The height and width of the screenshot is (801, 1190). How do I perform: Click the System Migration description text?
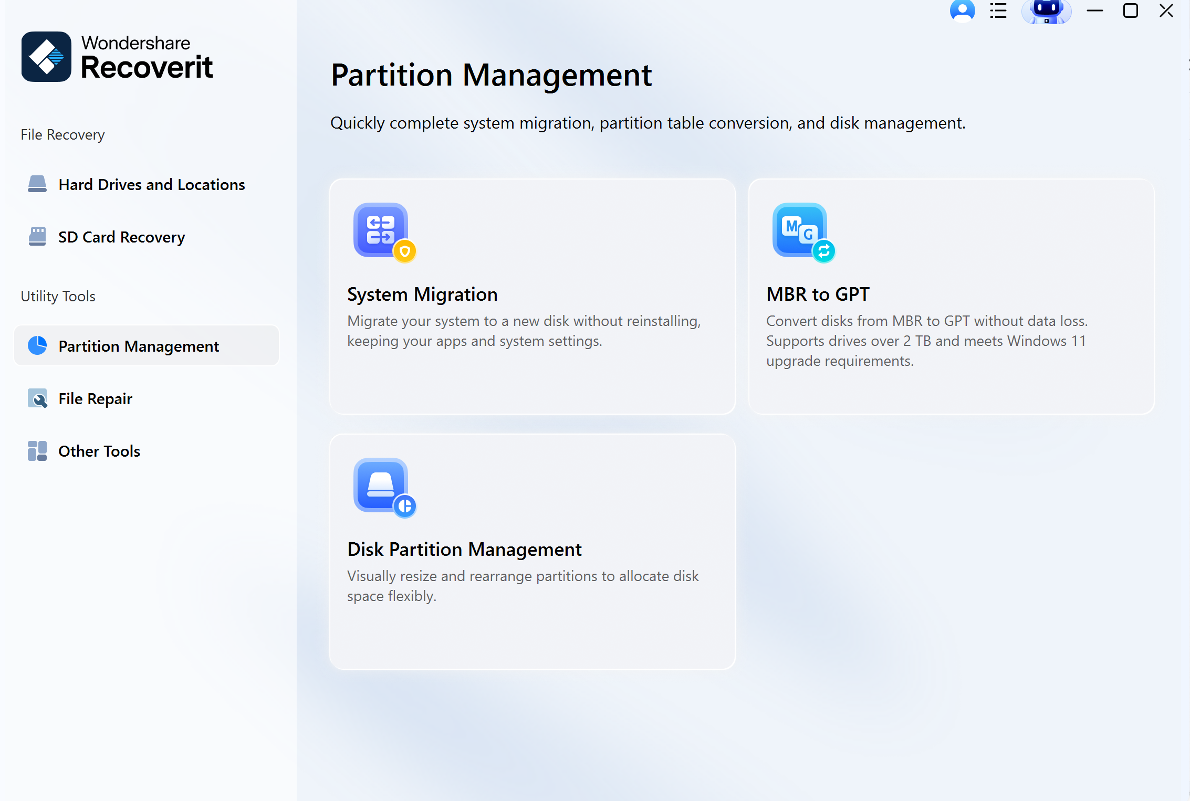[524, 331]
